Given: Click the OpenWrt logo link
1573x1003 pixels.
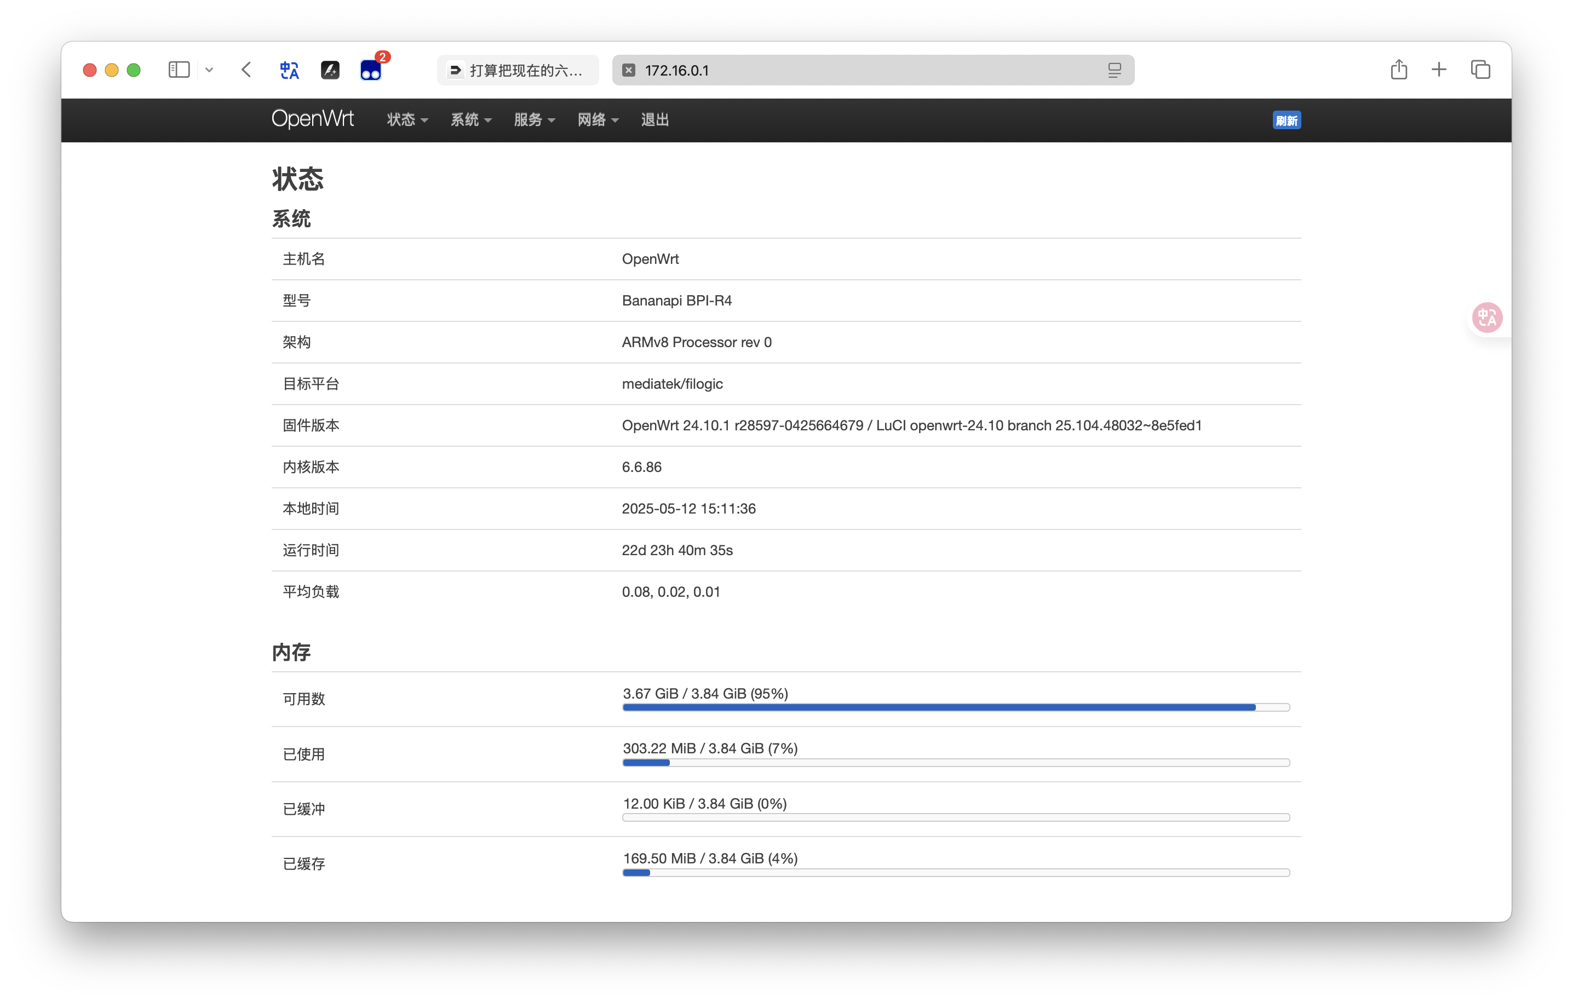Looking at the screenshot, I should (x=312, y=119).
